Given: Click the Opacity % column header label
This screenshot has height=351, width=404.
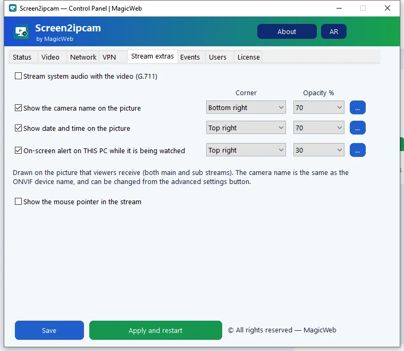Looking at the screenshot, I should (318, 93).
